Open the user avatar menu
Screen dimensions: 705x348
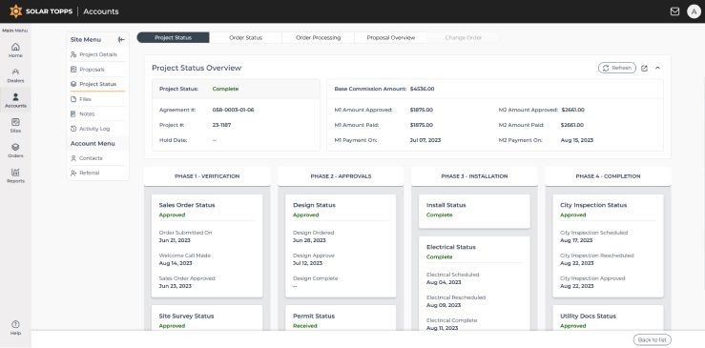click(x=694, y=11)
